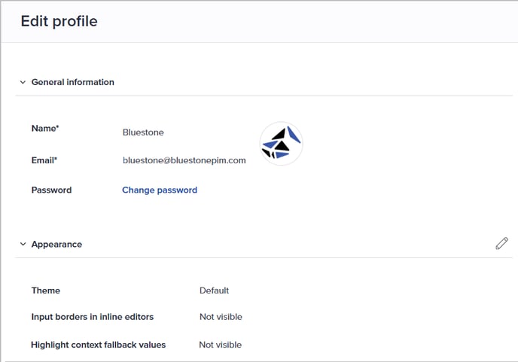Click the Email* field label

point(44,160)
